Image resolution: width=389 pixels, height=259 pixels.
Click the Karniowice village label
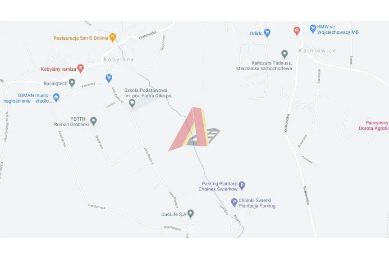click(x=317, y=50)
